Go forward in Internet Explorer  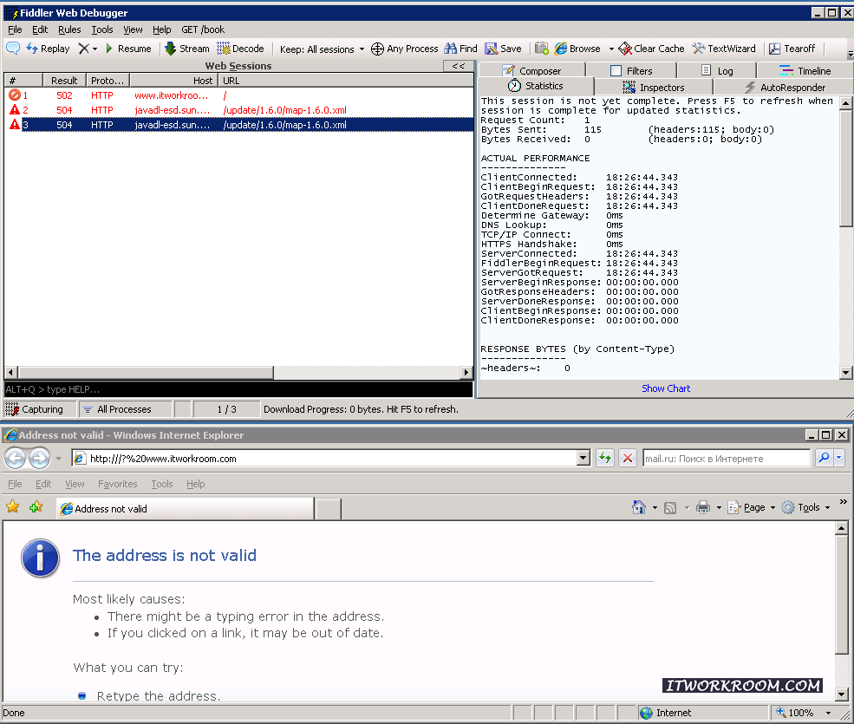39,458
